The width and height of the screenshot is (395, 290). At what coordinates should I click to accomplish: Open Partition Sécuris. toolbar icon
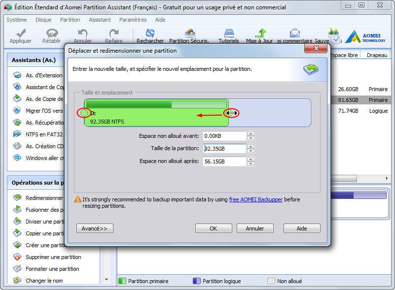190,32
